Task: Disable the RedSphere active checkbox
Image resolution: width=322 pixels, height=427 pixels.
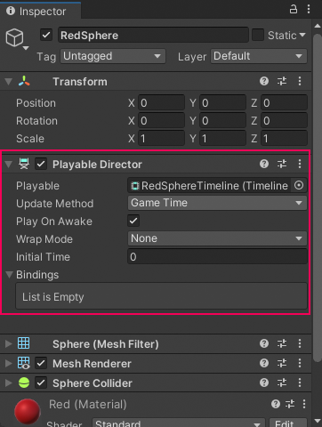Action: (x=46, y=35)
